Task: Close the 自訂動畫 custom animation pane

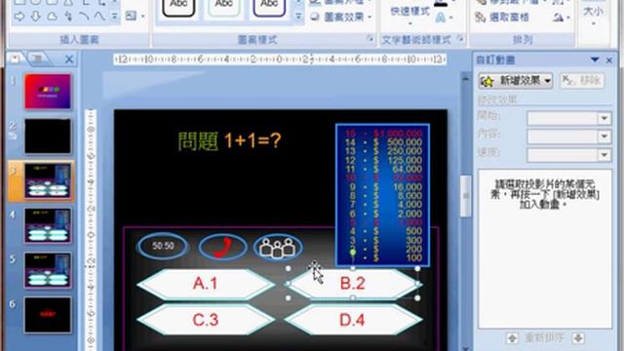Action: (608, 60)
